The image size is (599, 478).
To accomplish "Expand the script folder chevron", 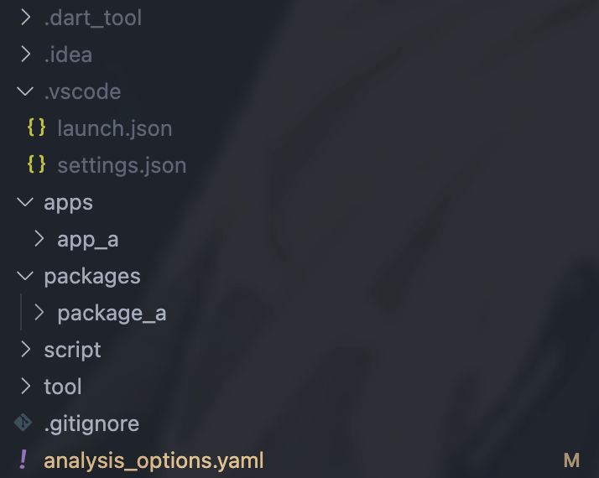I will pos(25,350).
